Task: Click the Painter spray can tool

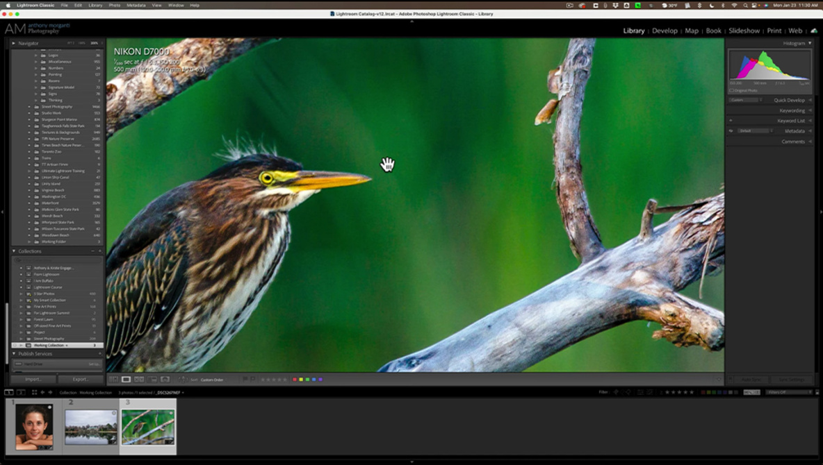Action: 183,380
